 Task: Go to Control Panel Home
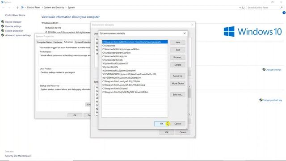pos(15,15)
